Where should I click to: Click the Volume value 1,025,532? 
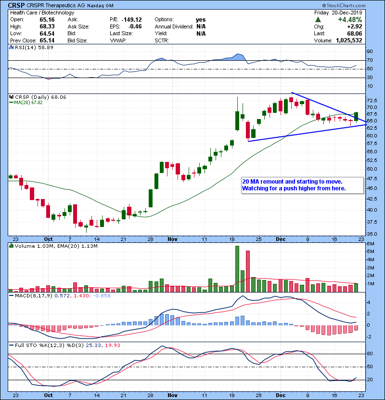(x=349, y=40)
